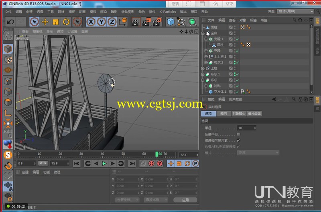This screenshot has width=321, height=212.
Task: Go to end of timeline
Action: (132, 164)
